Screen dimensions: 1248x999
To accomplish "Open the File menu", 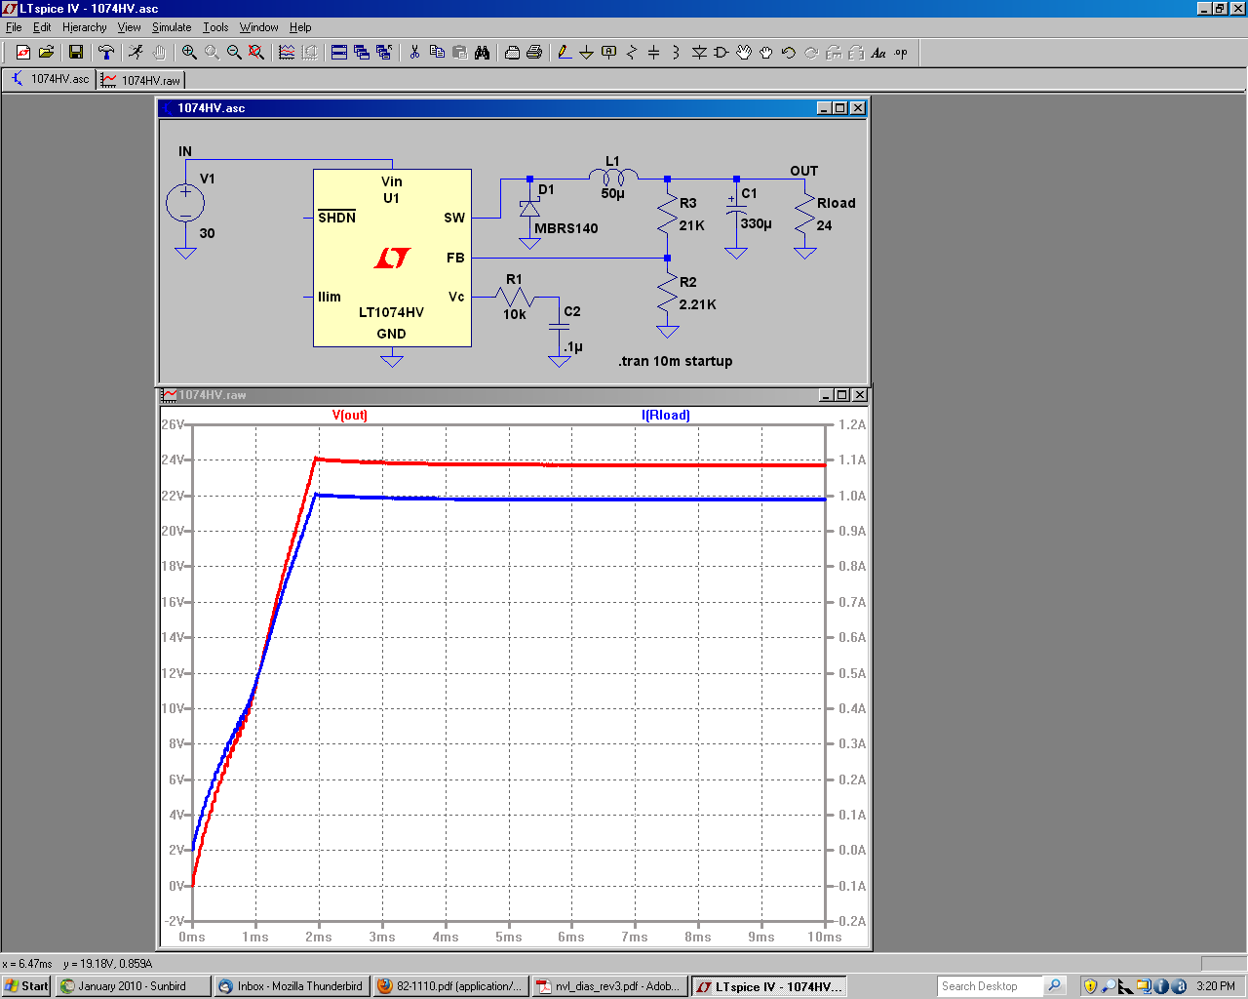I will coord(14,27).
